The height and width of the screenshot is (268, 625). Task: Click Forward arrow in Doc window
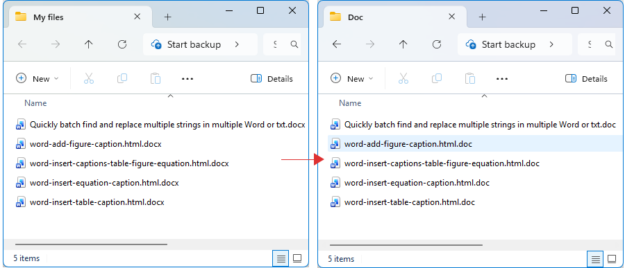pyautogui.click(x=370, y=44)
